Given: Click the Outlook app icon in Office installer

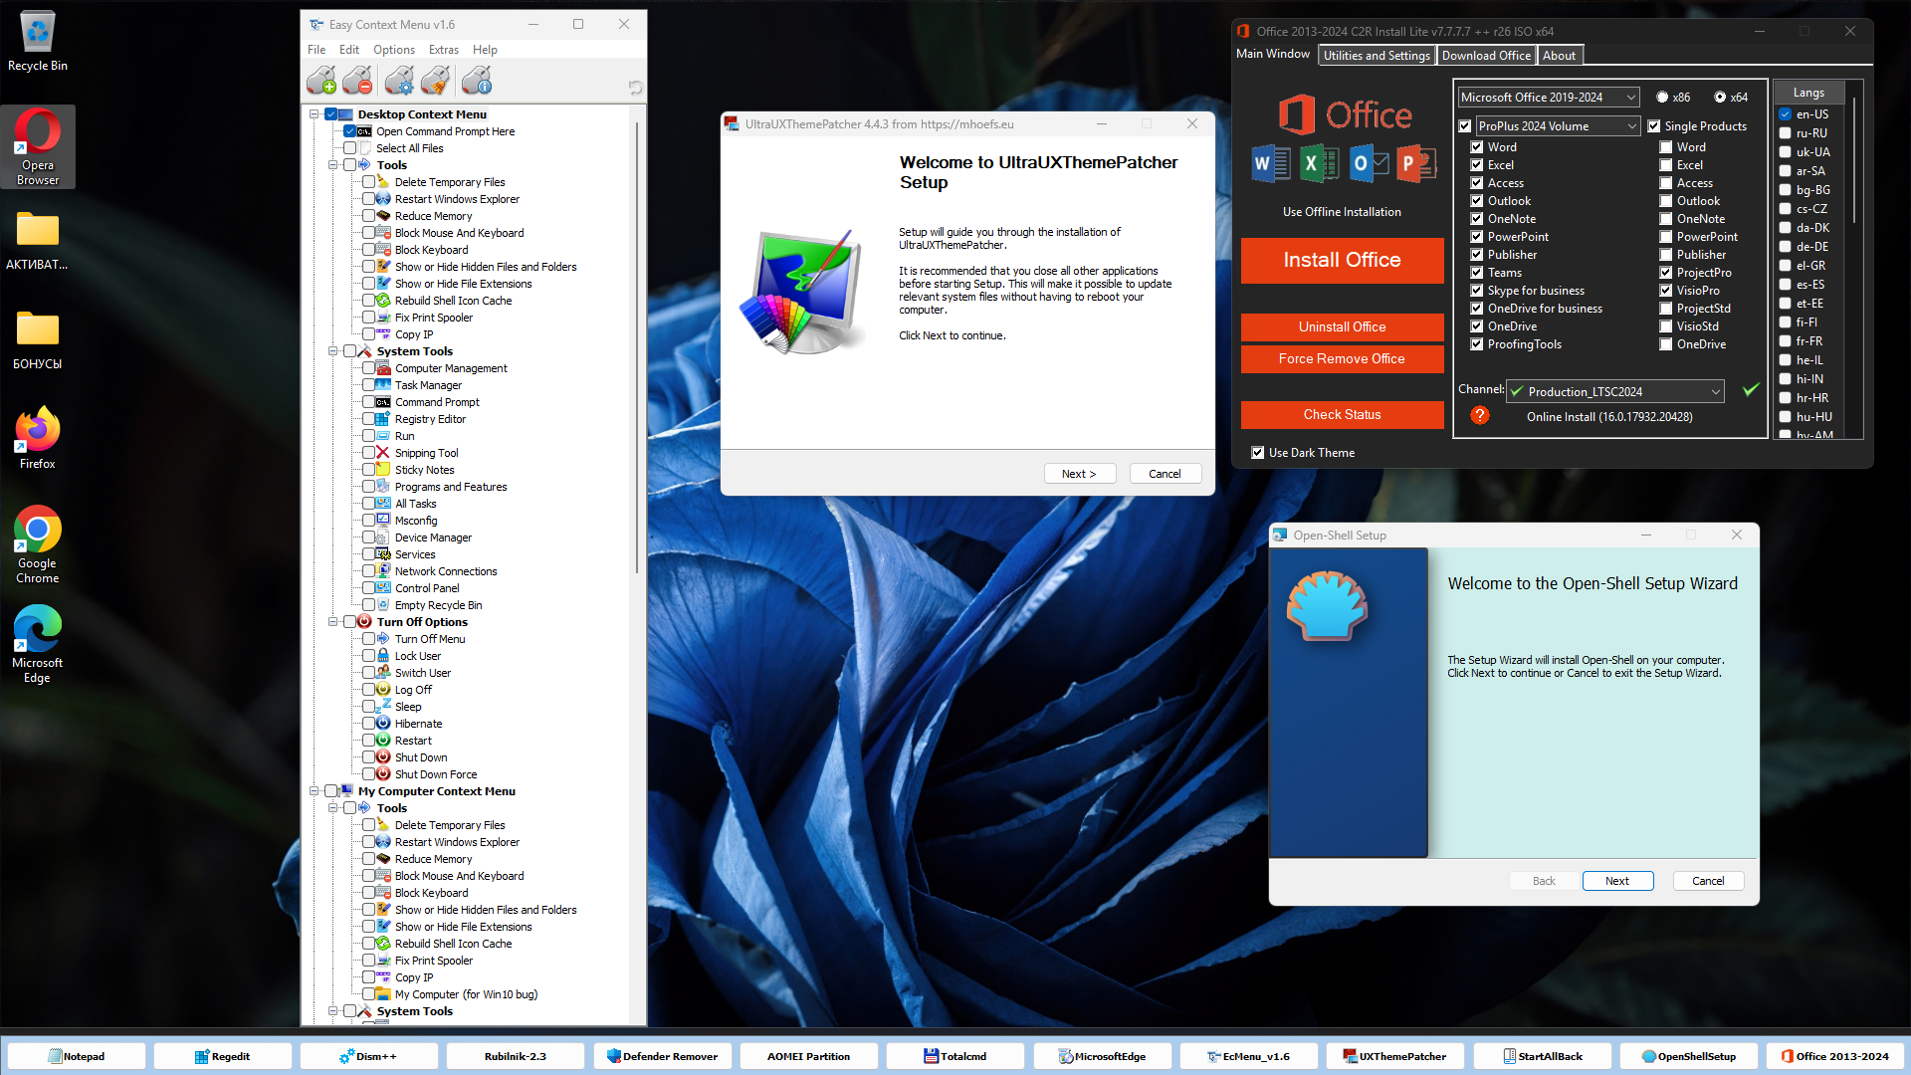Looking at the screenshot, I should pyautogui.click(x=1369, y=163).
